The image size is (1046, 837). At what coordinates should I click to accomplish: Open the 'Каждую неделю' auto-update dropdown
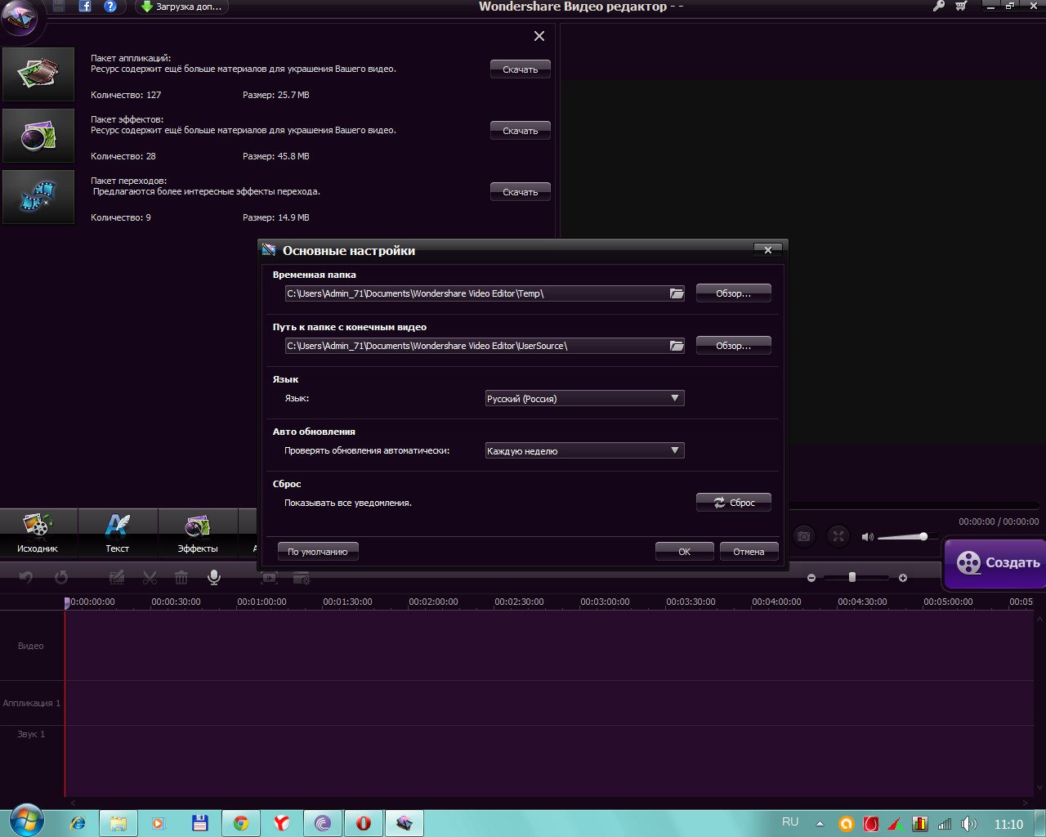pos(584,450)
